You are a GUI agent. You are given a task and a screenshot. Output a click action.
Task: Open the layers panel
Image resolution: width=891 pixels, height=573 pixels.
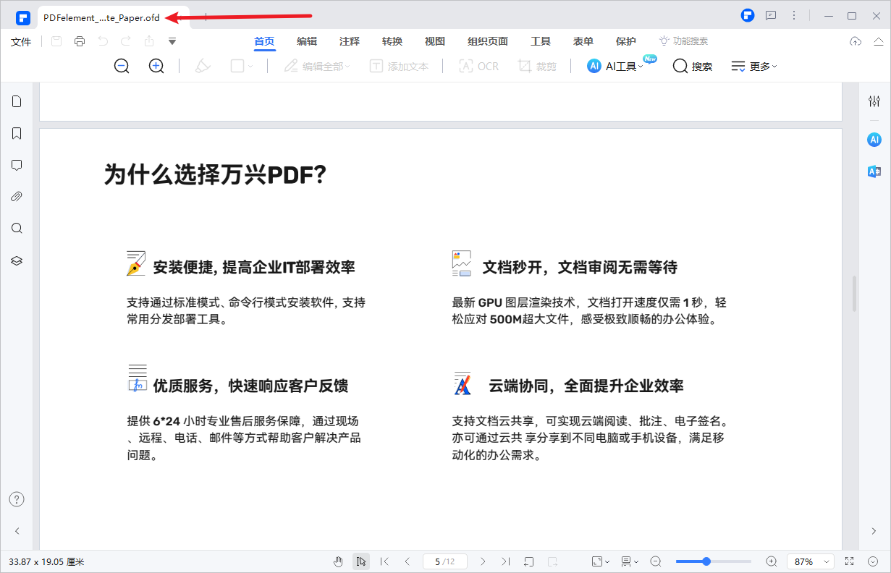pos(16,260)
